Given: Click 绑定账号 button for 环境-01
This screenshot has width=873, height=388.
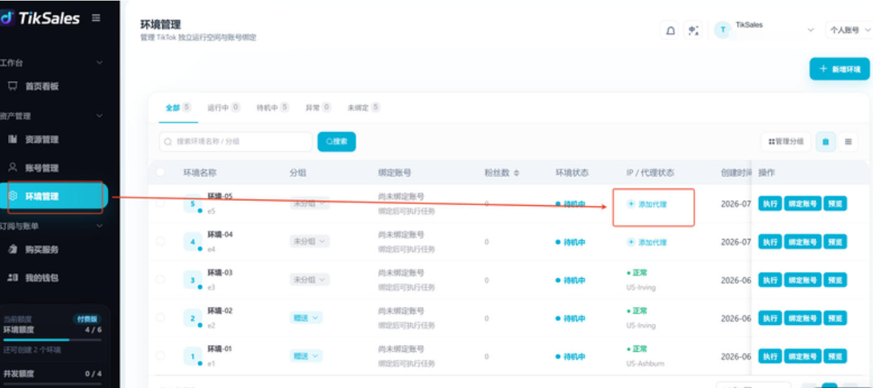Looking at the screenshot, I should (803, 356).
